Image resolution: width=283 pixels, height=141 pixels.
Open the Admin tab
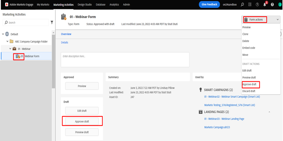point(126,5)
